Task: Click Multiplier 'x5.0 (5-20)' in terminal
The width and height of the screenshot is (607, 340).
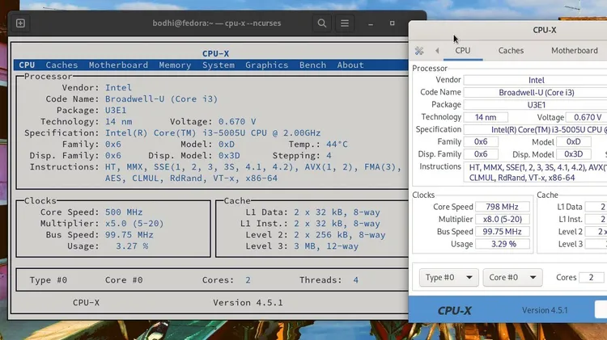Action: point(134,224)
